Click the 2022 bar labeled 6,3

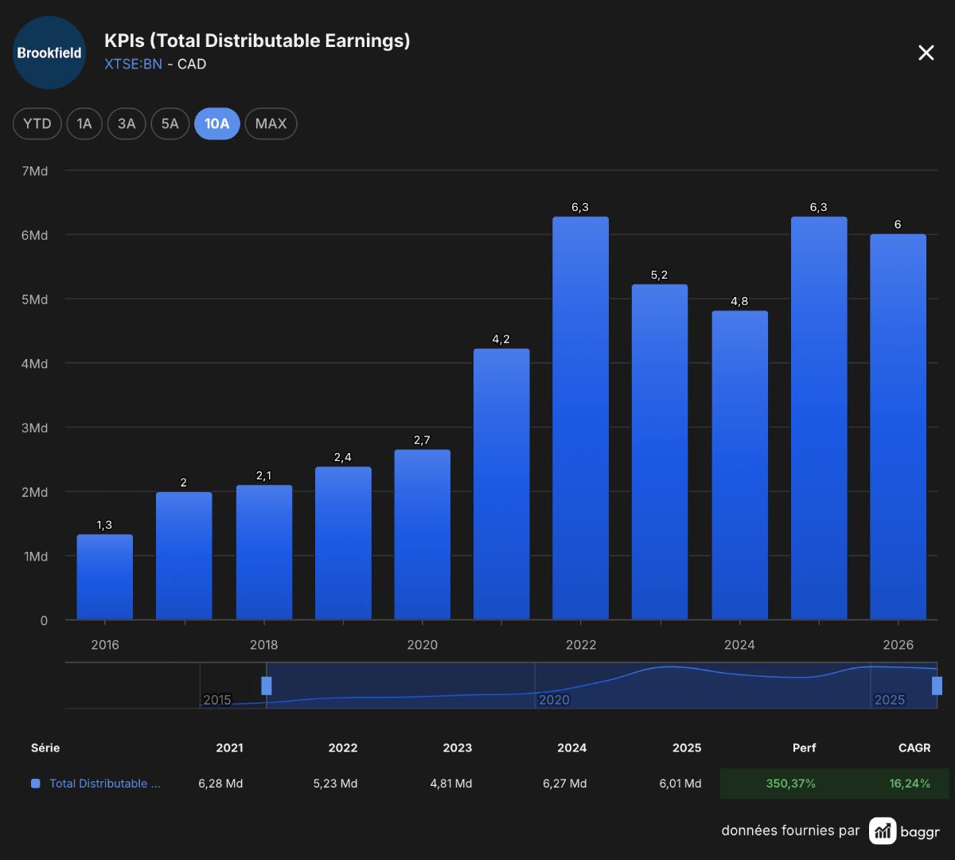580,418
